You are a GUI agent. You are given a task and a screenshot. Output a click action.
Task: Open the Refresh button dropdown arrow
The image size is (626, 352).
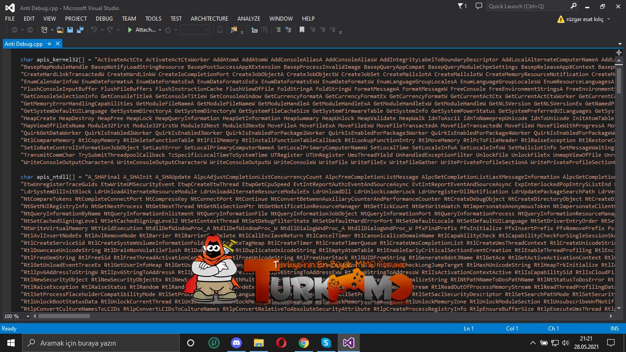coord(175,30)
